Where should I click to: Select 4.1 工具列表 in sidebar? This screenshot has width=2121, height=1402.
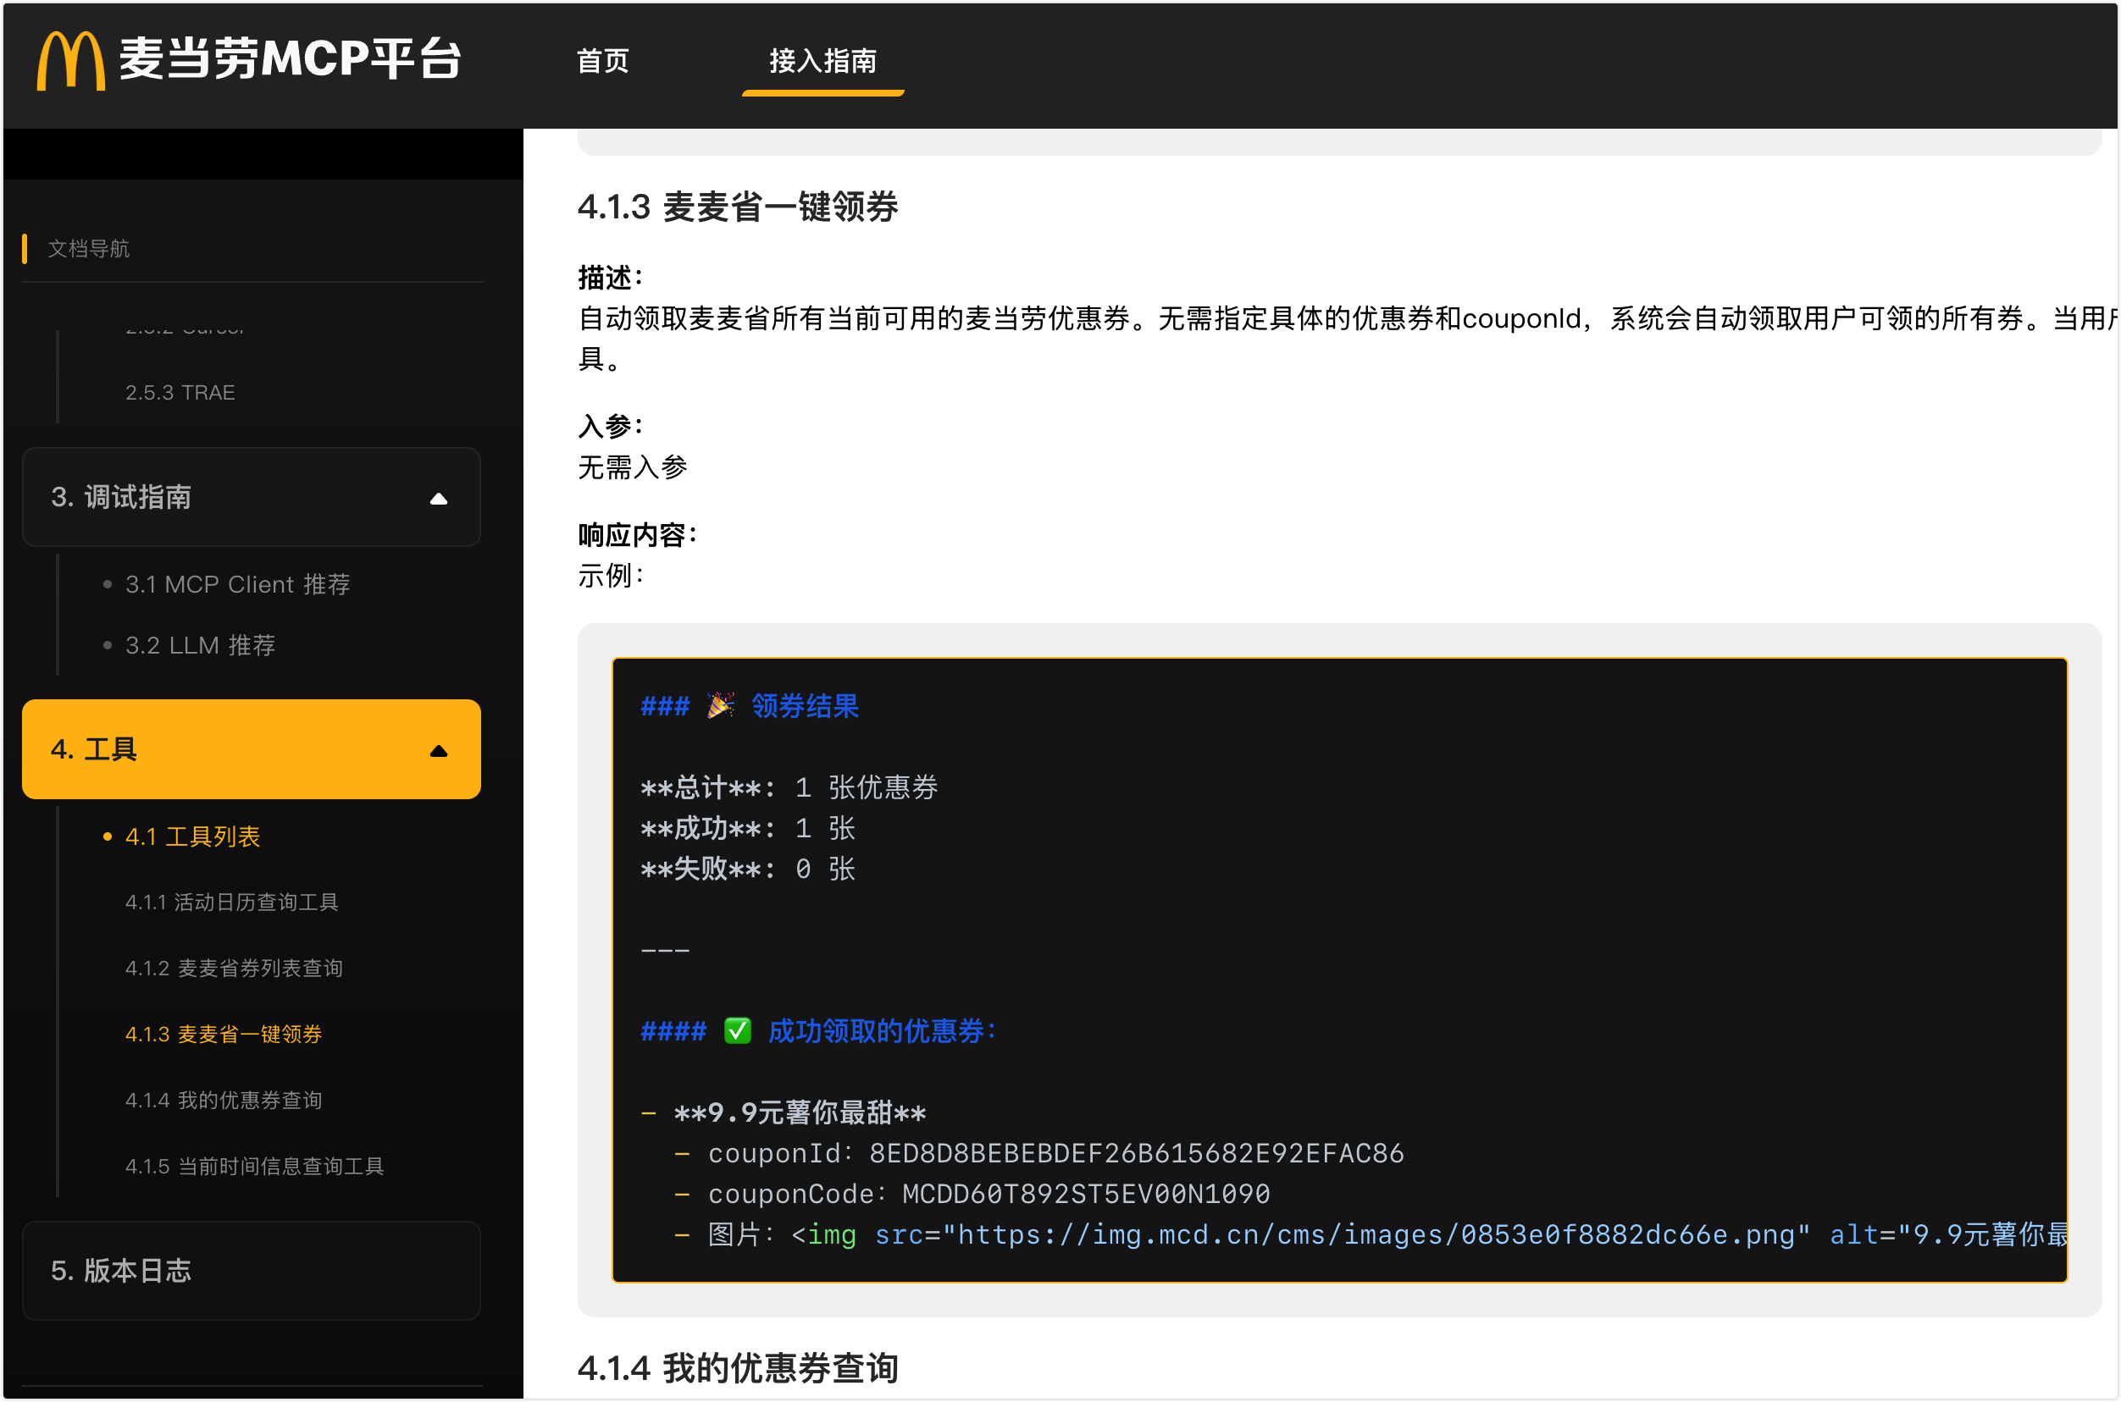192,837
